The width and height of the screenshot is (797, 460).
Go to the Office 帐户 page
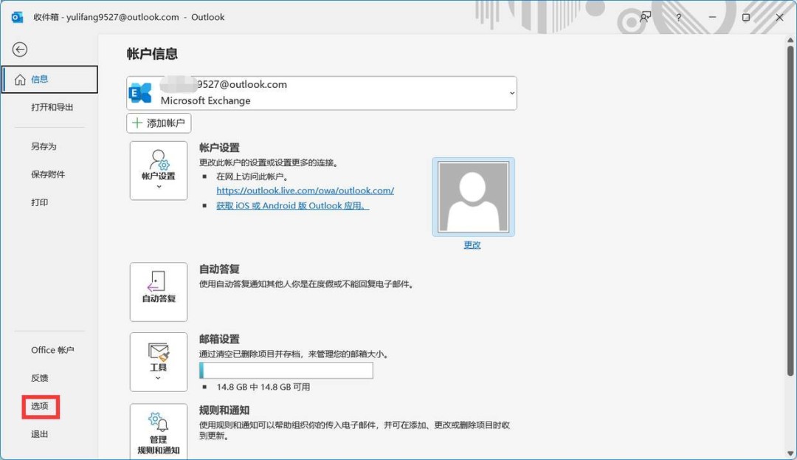pos(52,350)
